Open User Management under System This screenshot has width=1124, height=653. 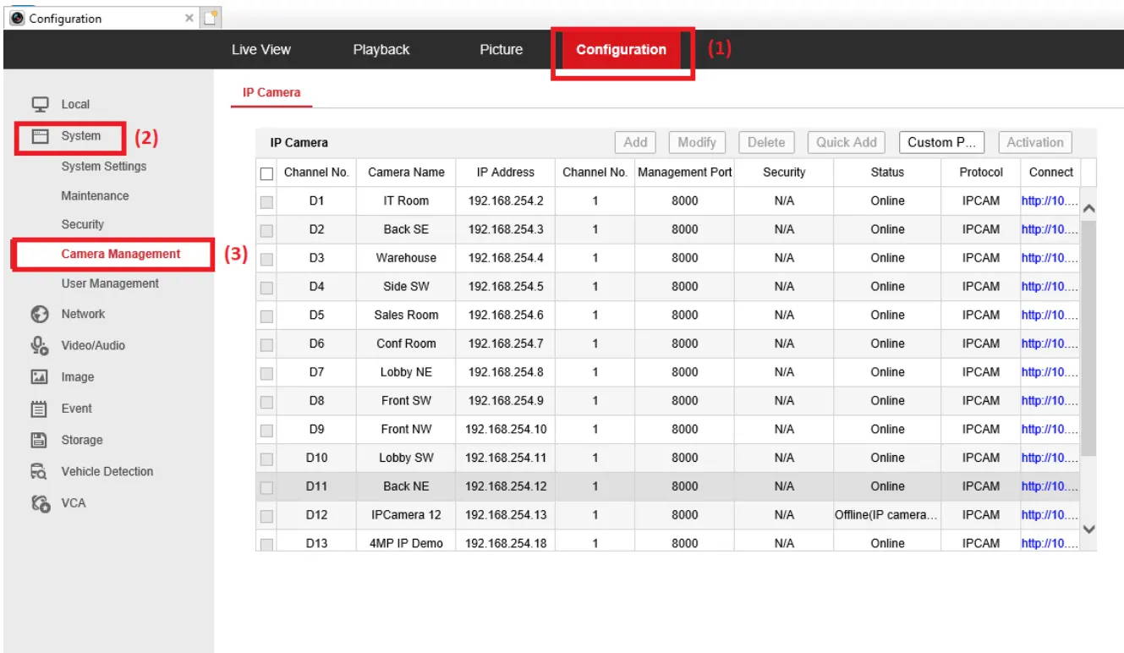click(x=110, y=283)
